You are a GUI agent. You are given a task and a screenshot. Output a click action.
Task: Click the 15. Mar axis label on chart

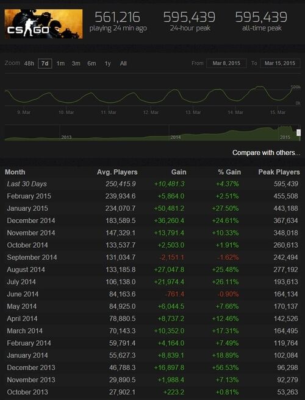click(x=278, y=112)
